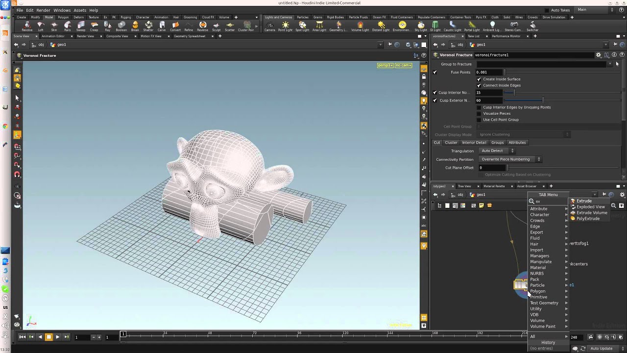627x353 pixels.
Task: Select the Loft shelf tool
Action: (x=41, y=26)
